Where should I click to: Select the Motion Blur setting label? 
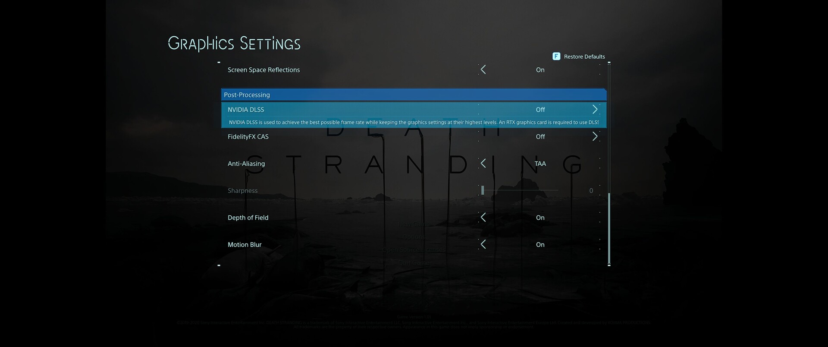[x=245, y=244]
